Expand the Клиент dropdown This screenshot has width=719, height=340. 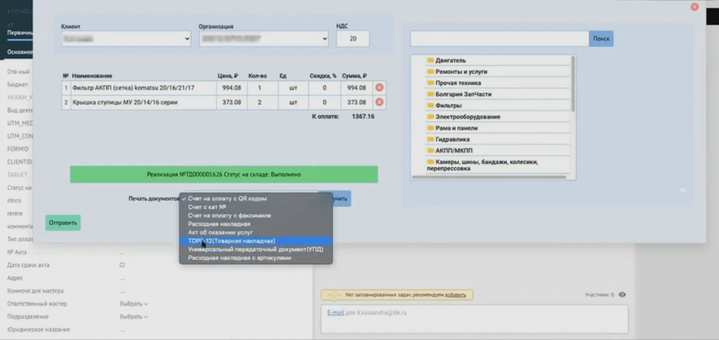coord(126,39)
